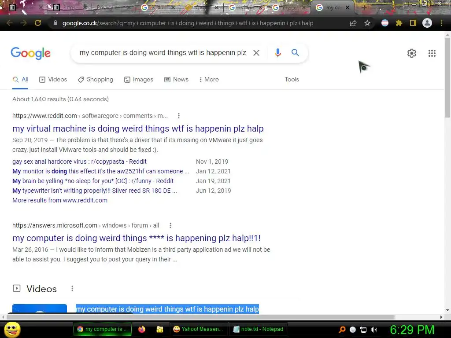Click the volume speaker tray icon
Viewport: 451px width, 338px height.
(373, 330)
